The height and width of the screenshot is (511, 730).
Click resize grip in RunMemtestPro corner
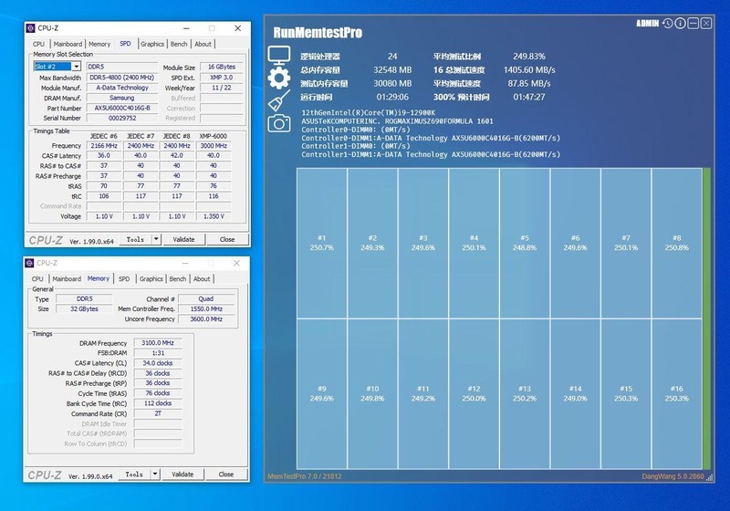710,477
